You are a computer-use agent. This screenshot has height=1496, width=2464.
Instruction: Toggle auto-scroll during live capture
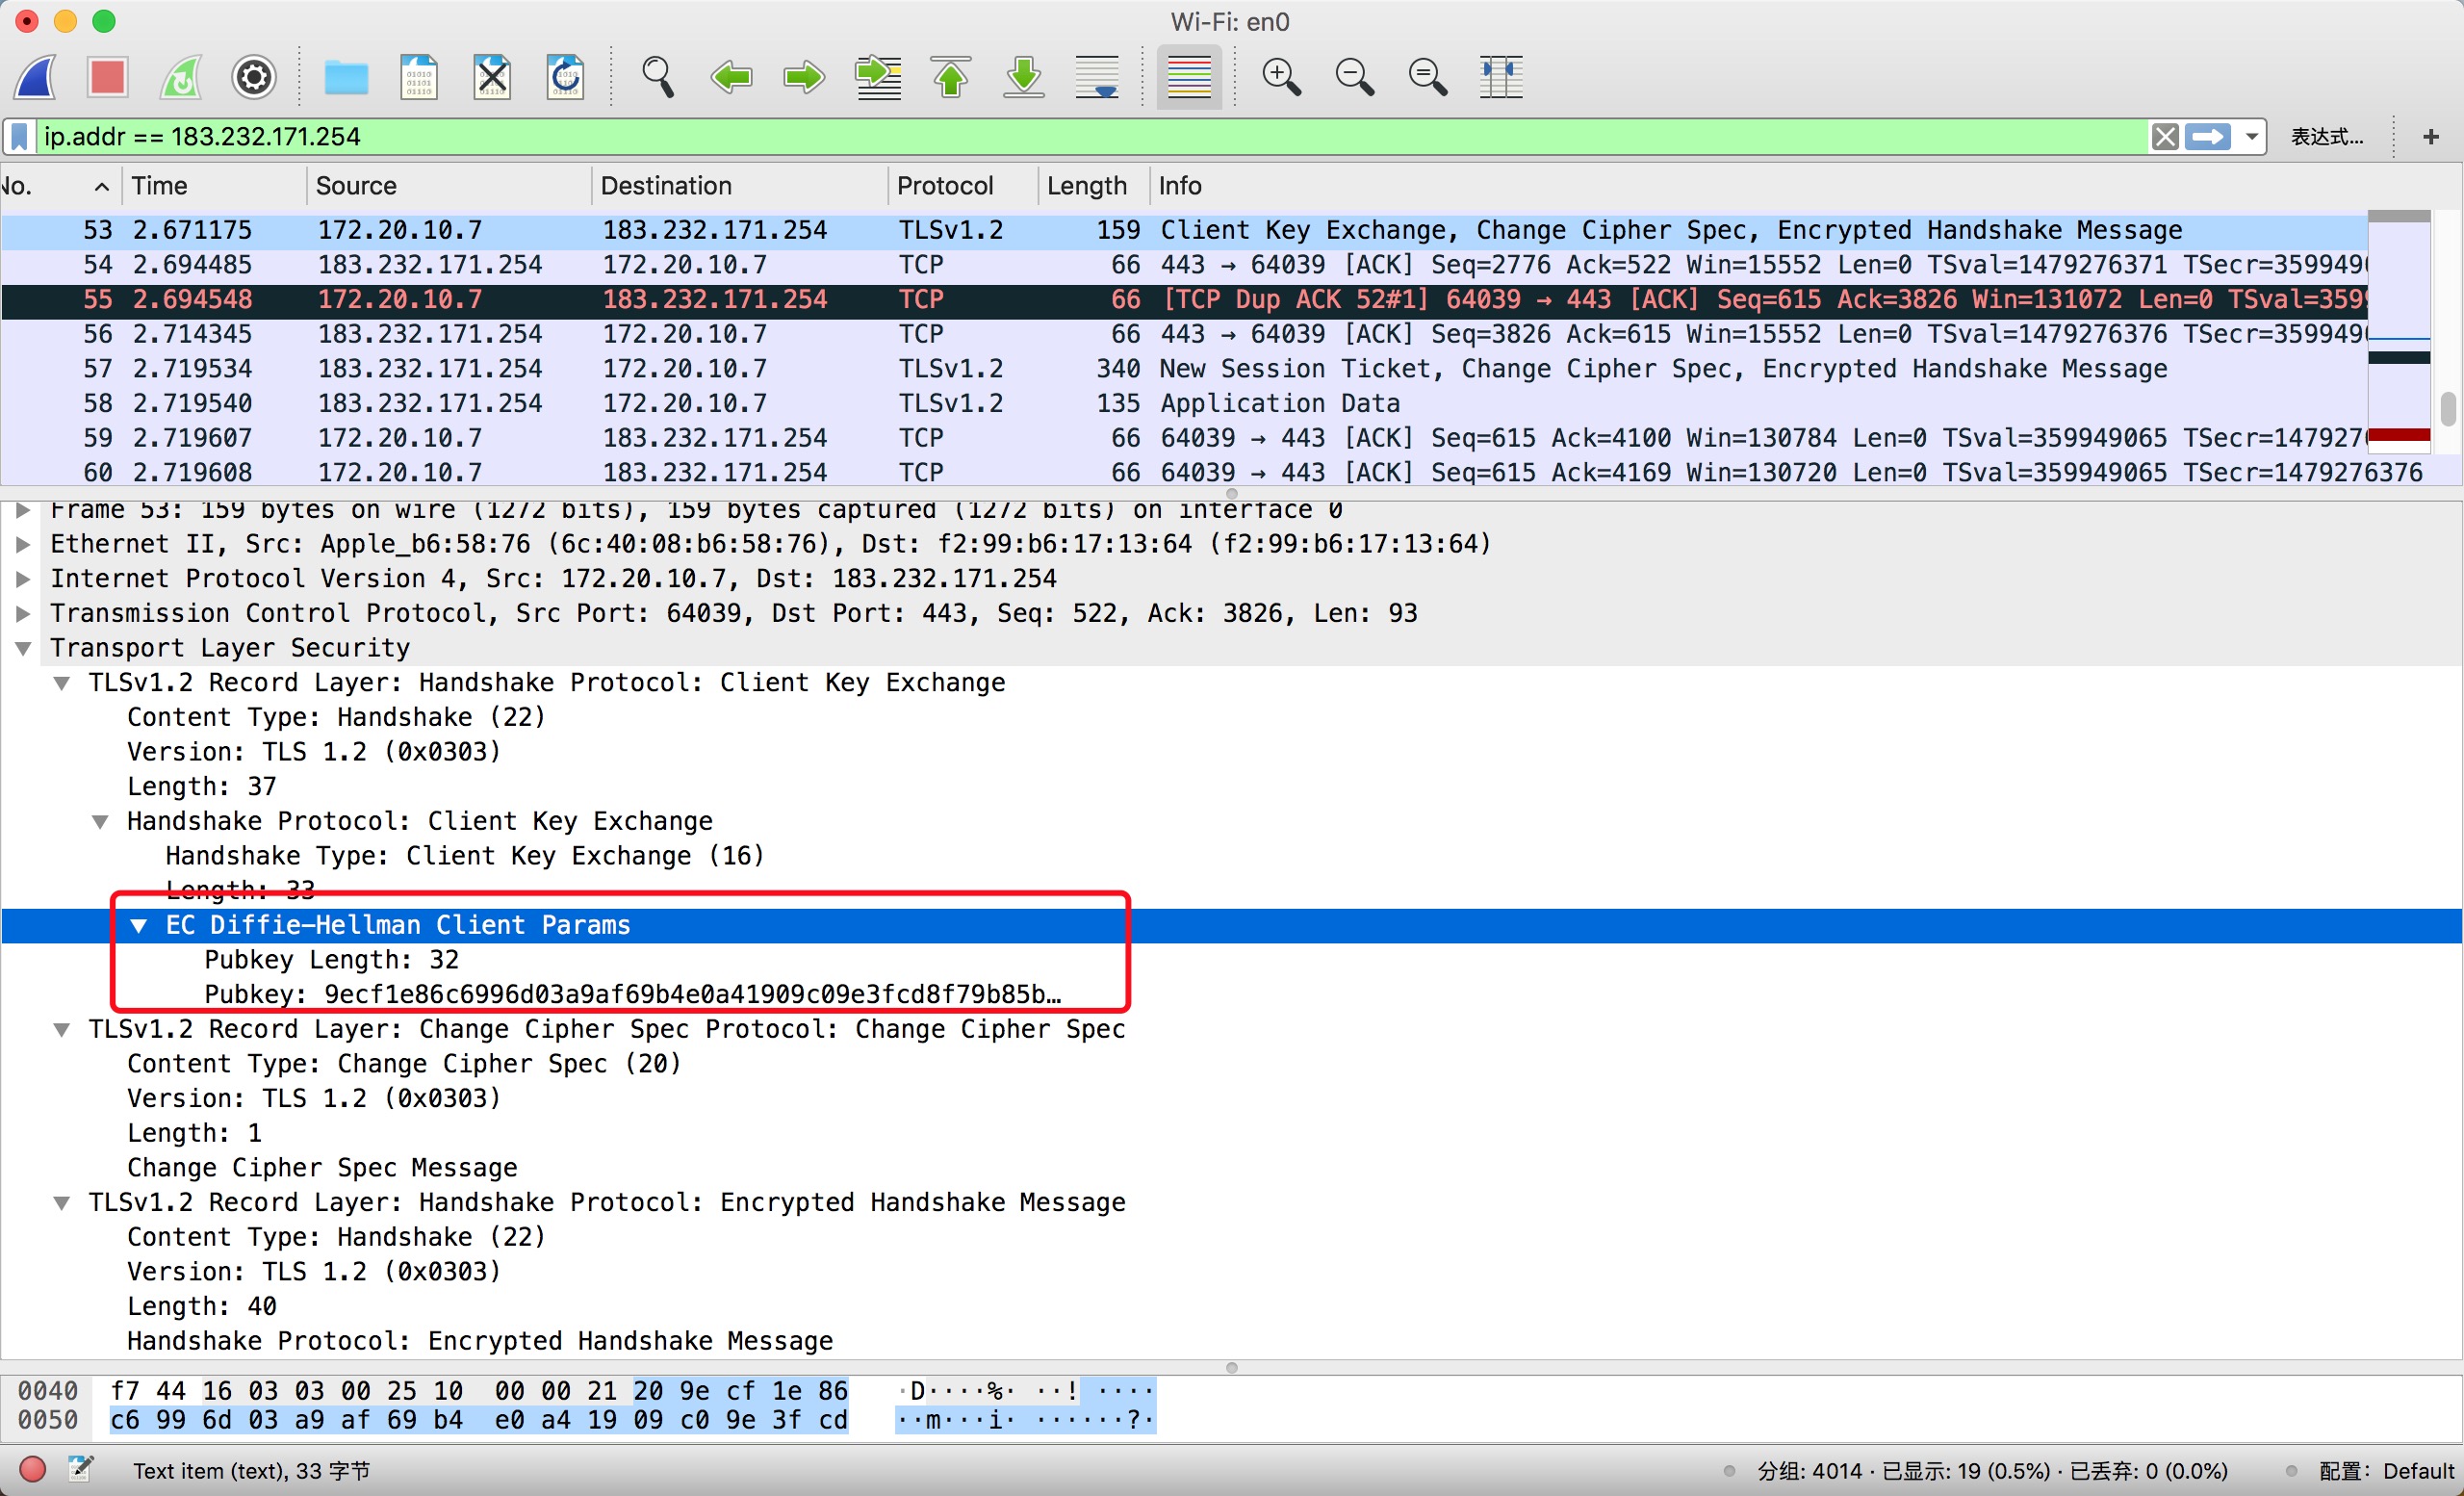[1097, 77]
